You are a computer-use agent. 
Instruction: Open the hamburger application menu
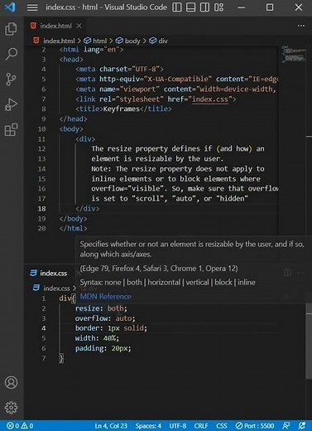click(32, 7)
